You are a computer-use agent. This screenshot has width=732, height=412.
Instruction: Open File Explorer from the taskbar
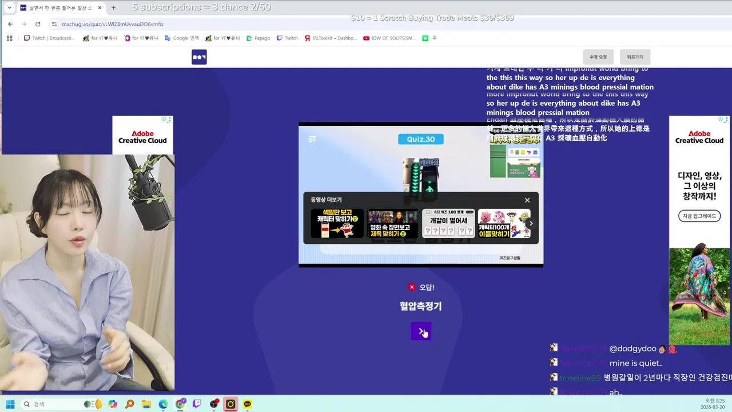[146, 404]
